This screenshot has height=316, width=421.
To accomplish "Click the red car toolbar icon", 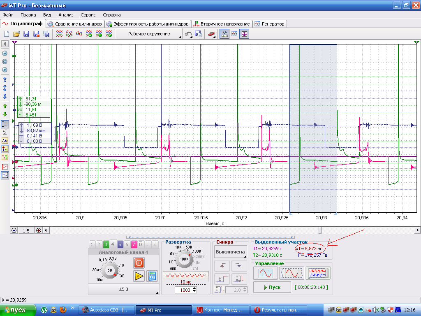I will pyautogui.click(x=211, y=34).
